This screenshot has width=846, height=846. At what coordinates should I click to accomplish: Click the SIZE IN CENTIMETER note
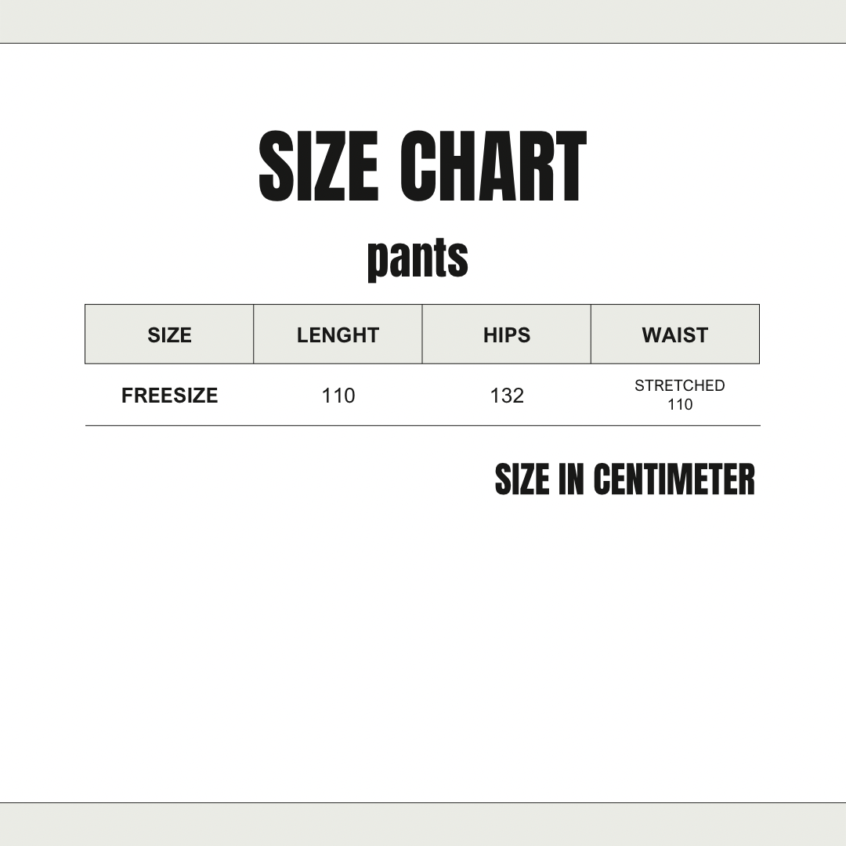(x=624, y=479)
